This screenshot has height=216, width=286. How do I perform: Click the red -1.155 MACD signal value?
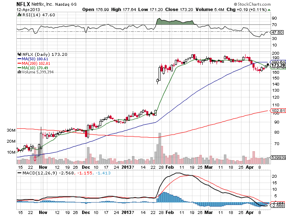(x=85, y=173)
